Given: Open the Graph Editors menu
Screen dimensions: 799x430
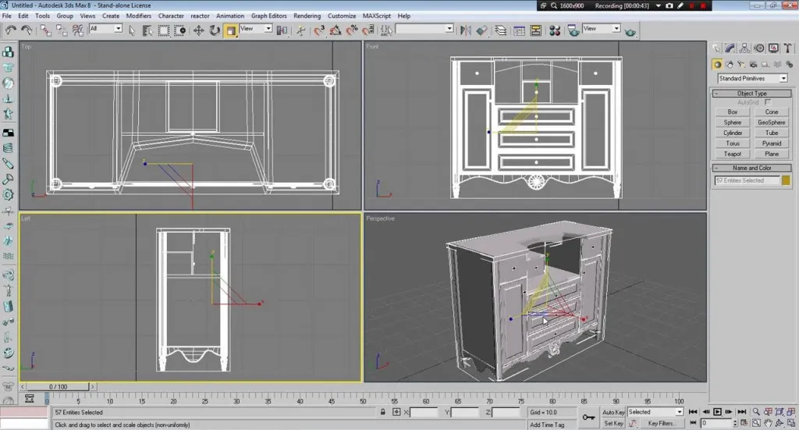Looking at the screenshot, I should point(268,16).
